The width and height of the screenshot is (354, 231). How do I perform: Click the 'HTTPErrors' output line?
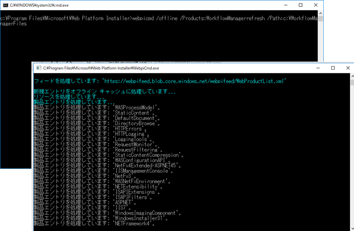click(x=90, y=128)
